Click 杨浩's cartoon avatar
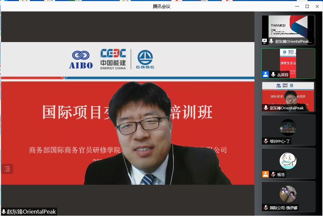The height and width of the screenshot is (216, 323). [x=288, y=160]
